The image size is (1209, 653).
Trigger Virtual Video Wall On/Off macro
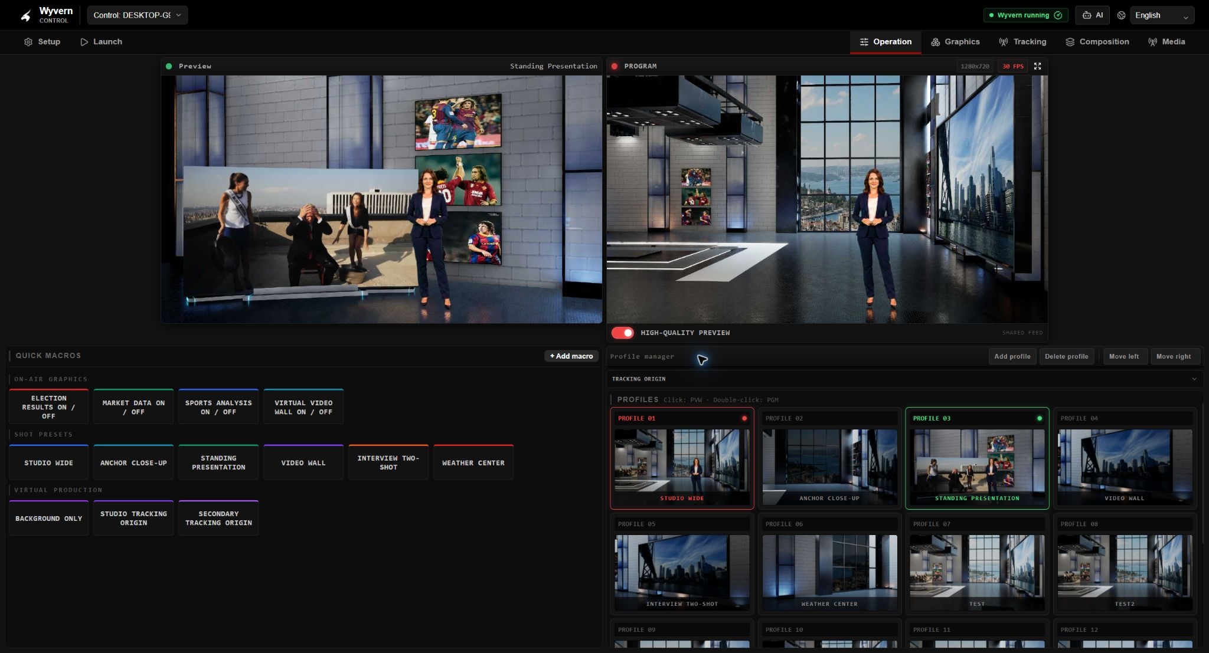tap(303, 406)
